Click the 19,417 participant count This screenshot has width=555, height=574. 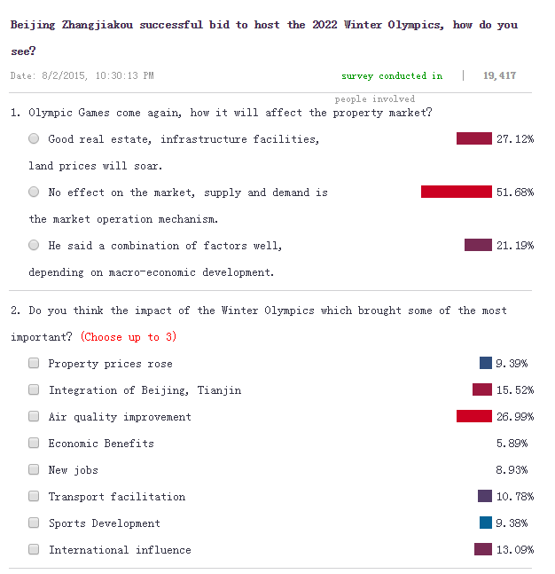(499, 76)
